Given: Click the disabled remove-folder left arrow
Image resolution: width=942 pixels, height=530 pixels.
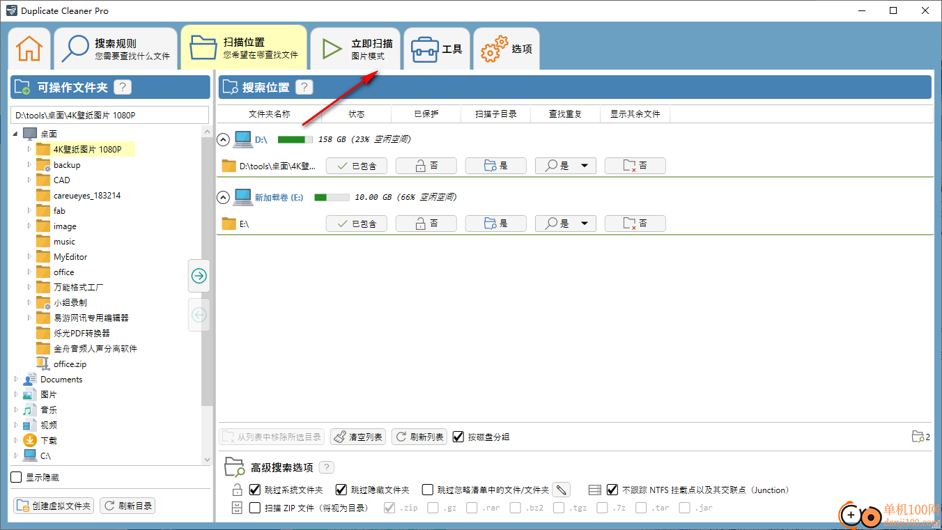Looking at the screenshot, I should [199, 315].
